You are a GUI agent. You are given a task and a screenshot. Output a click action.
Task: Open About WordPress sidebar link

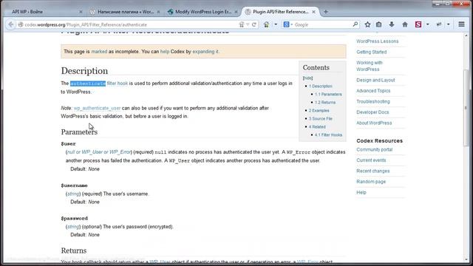pos(374,123)
